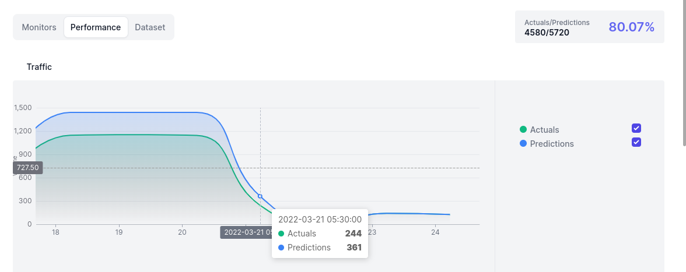The image size is (686, 272).
Task: Click the x-axis tick labeled 18
Action: pos(55,232)
